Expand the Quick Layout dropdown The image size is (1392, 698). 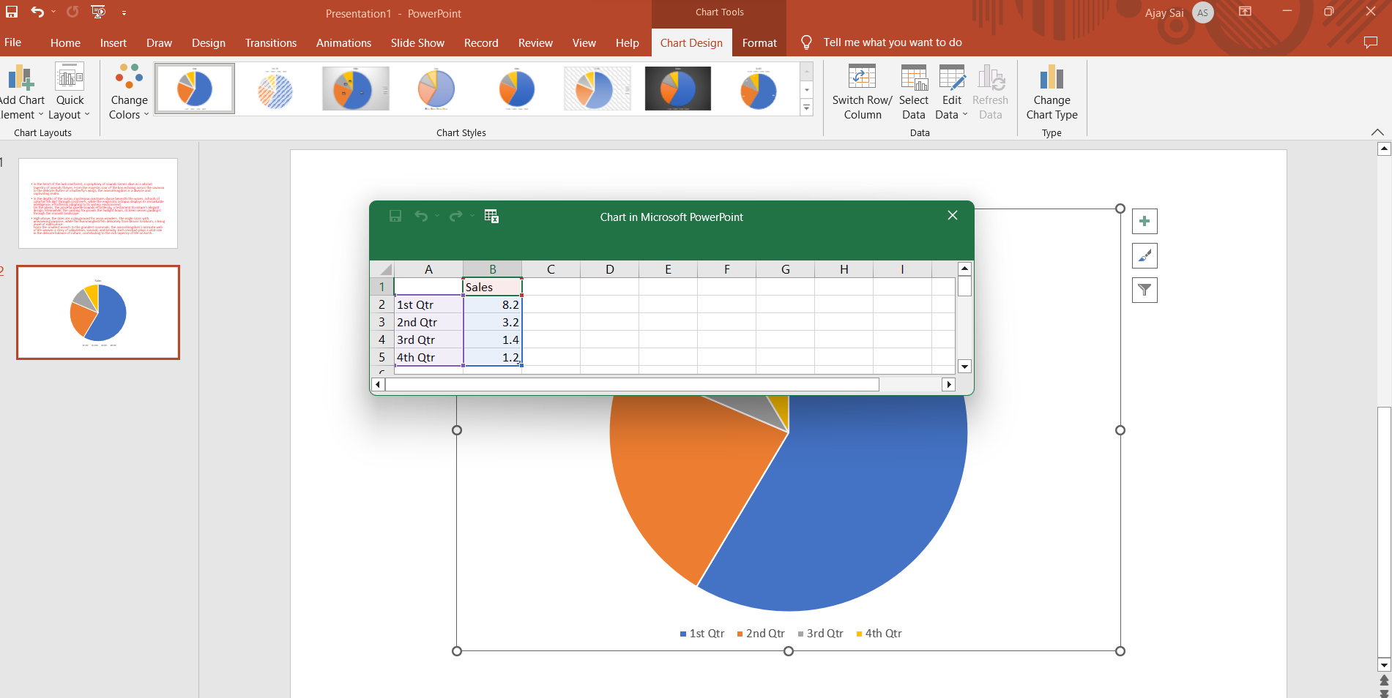point(70,91)
